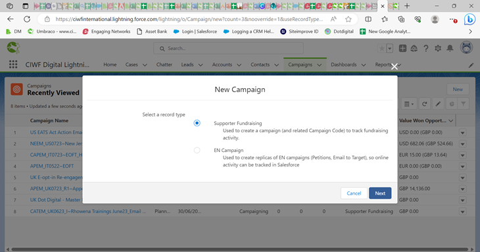Select the Supporter Fundraising record type
Screen dimensions: 480x252
pyautogui.click(x=197, y=123)
